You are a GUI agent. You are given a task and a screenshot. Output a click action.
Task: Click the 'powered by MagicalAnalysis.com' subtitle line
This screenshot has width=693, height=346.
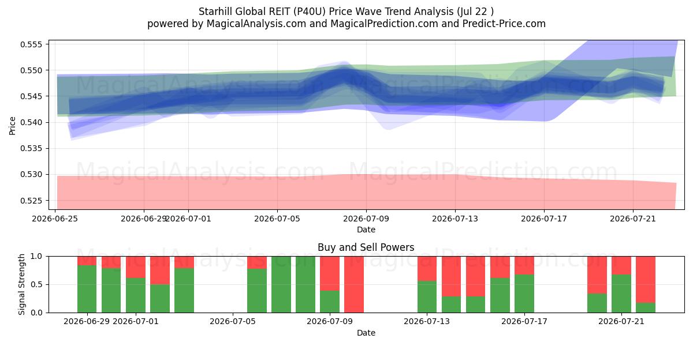(346, 24)
